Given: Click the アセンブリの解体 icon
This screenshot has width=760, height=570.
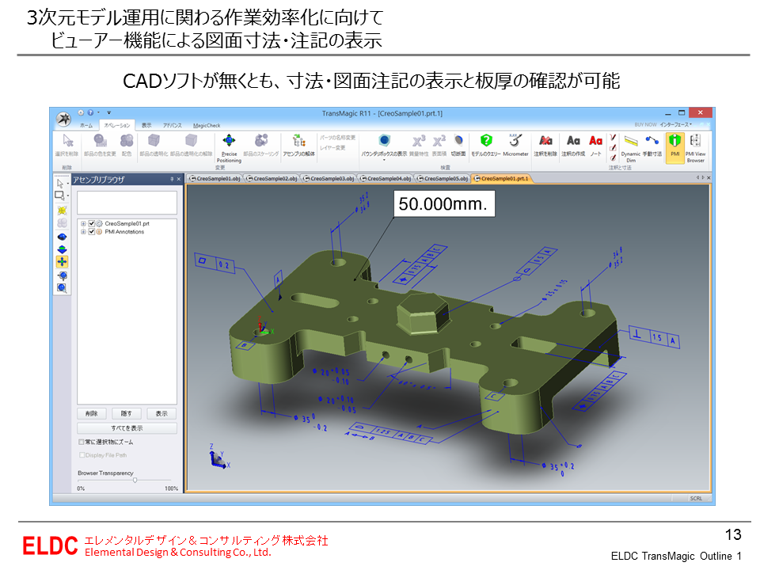Looking at the screenshot, I should tap(298, 141).
